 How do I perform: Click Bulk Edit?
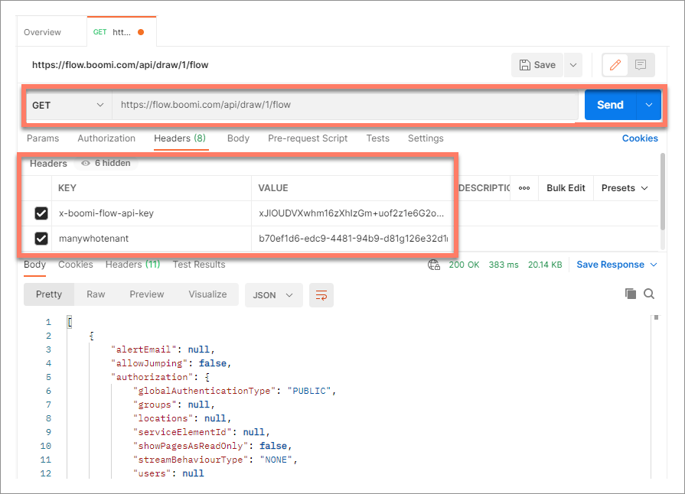coord(566,188)
